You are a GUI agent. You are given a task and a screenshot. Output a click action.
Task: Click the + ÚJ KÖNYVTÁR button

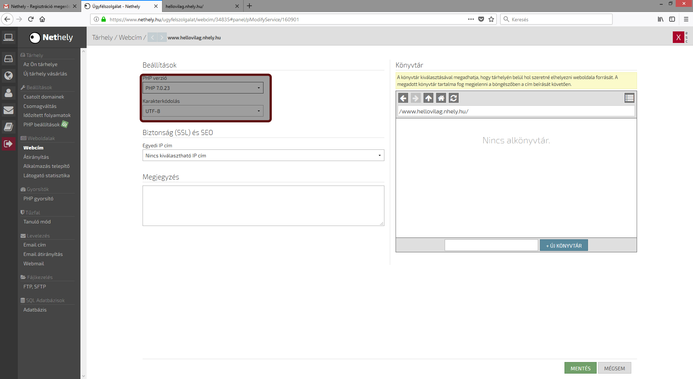click(x=563, y=245)
